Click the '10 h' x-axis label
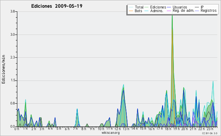The image size is (221, 136). pos(101,129)
